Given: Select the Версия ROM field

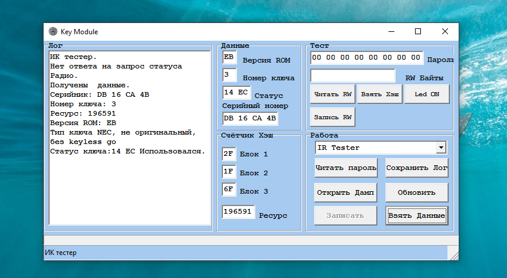Looking at the screenshot, I should click(x=229, y=58).
